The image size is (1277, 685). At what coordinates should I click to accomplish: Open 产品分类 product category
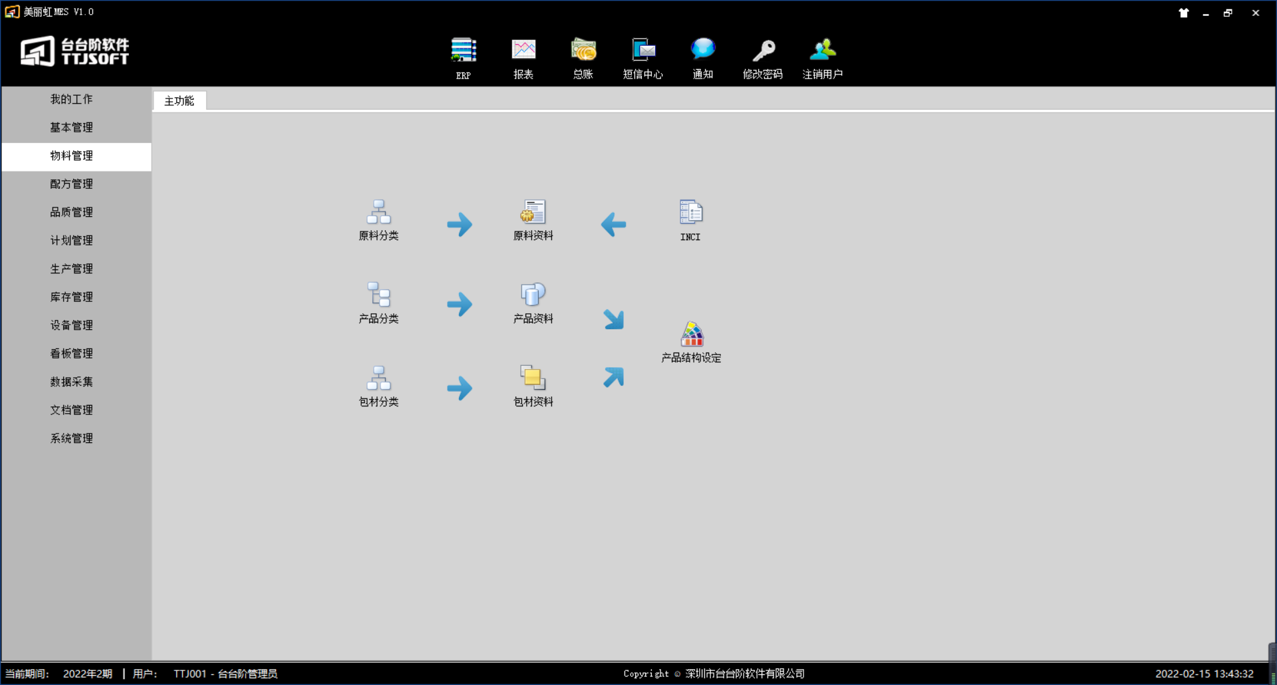(x=378, y=295)
